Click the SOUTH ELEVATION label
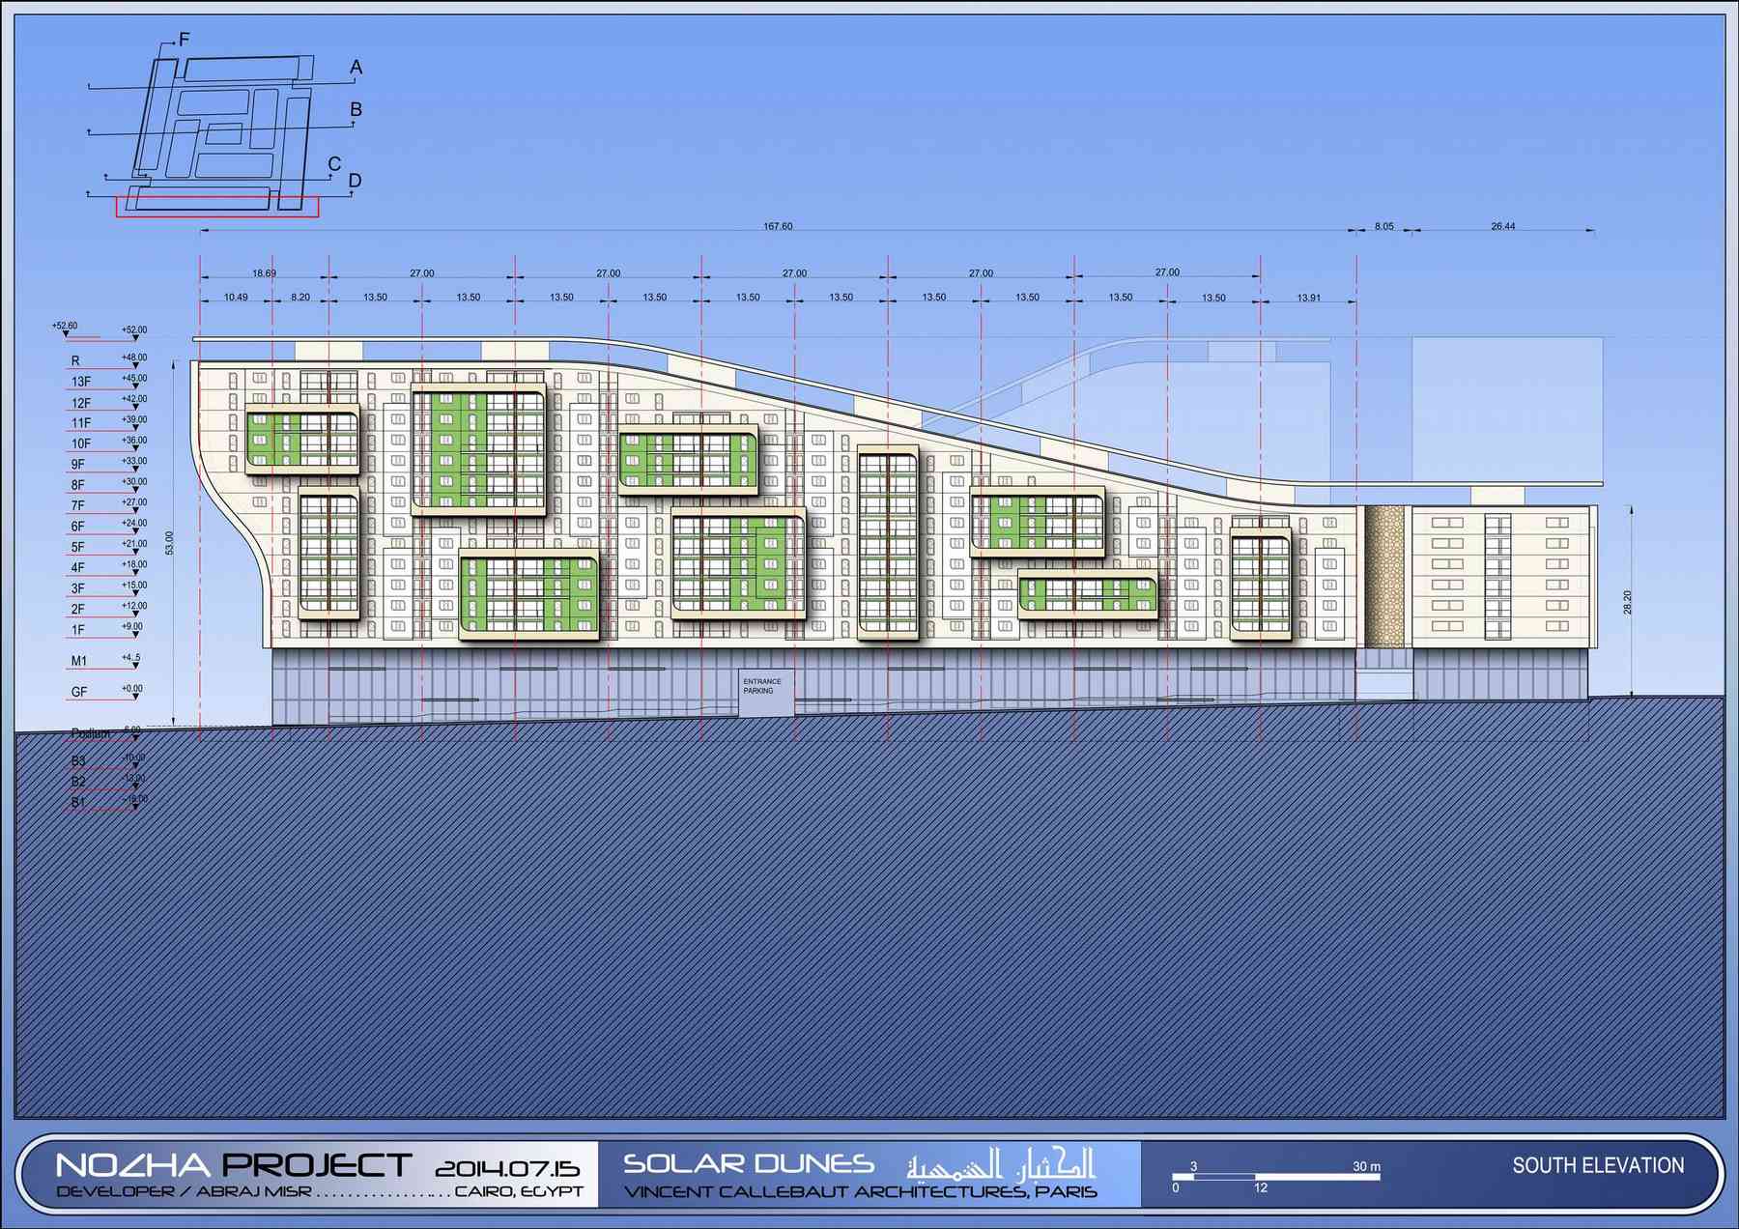Screen dimensions: 1739x1229 (1598, 1166)
